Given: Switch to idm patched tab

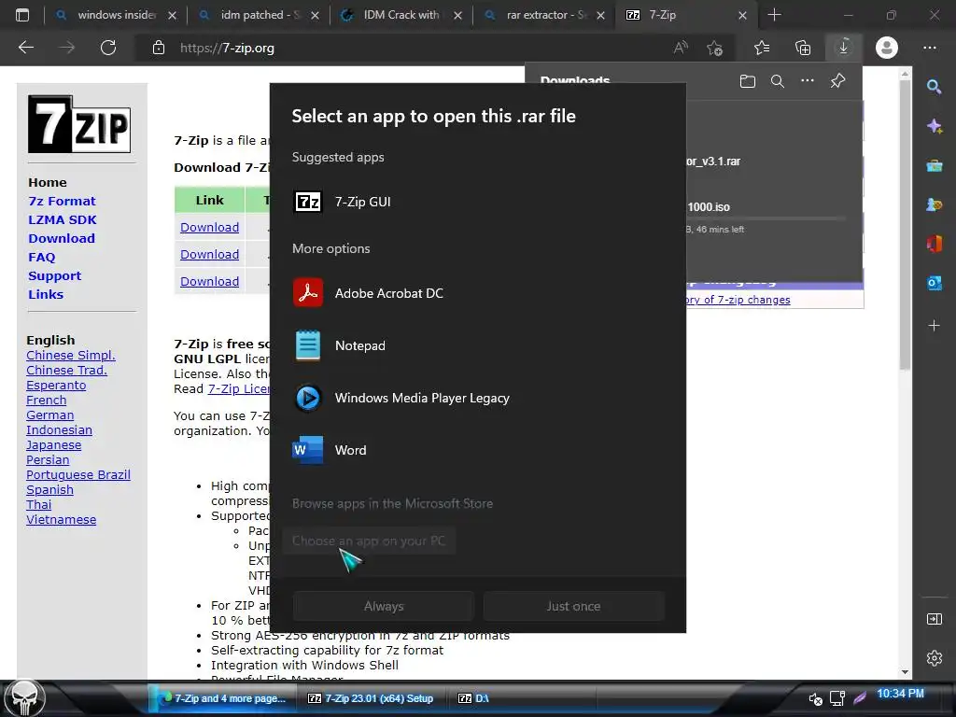Looking at the screenshot, I should pos(259,15).
